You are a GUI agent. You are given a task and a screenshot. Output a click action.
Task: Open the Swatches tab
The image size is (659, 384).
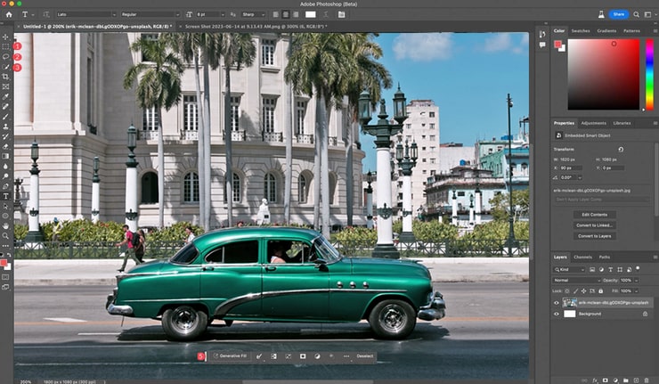[x=581, y=31]
